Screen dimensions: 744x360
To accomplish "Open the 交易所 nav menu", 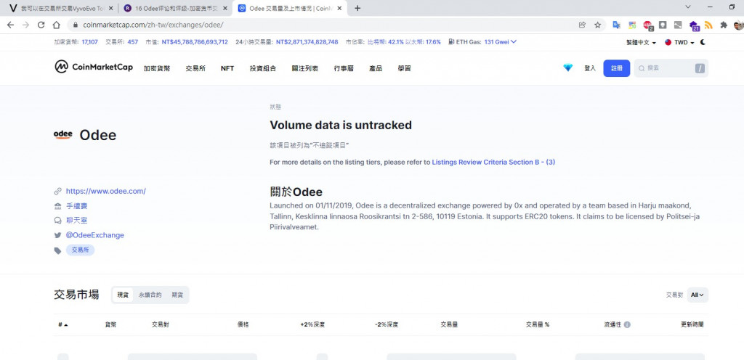I will [x=195, y=68].
